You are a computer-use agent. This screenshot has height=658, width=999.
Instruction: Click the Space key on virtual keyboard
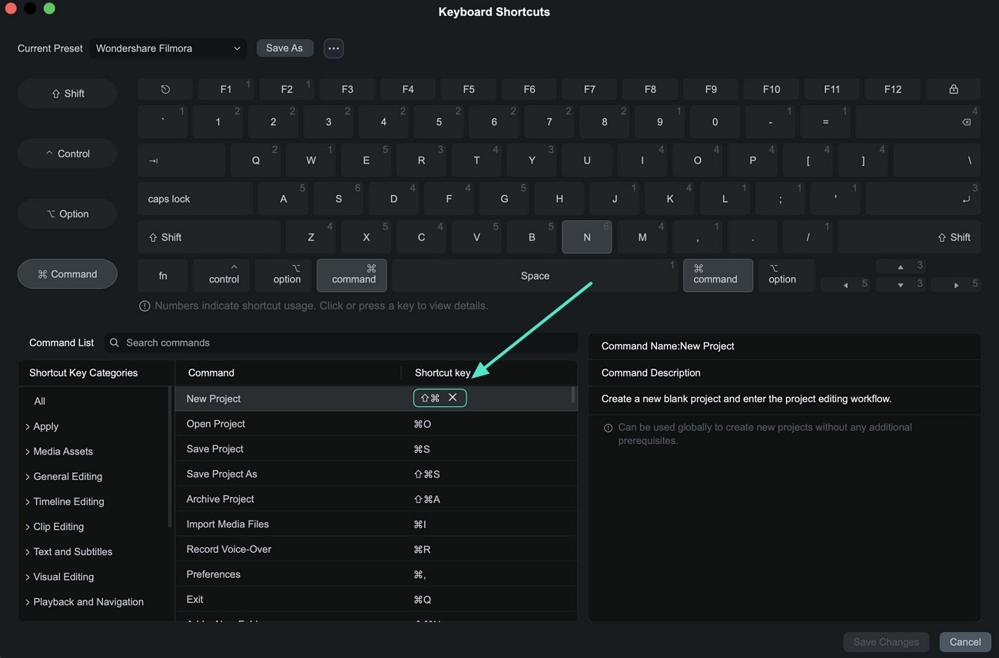click(x=535, y=276)
